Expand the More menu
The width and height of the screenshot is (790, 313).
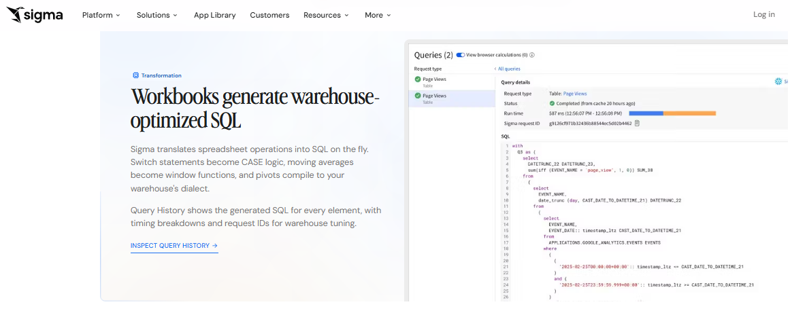(x=378, y=15)
